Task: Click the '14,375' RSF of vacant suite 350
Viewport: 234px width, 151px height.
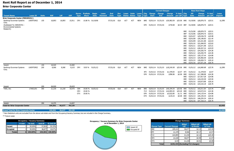Action: pos(54,103)
